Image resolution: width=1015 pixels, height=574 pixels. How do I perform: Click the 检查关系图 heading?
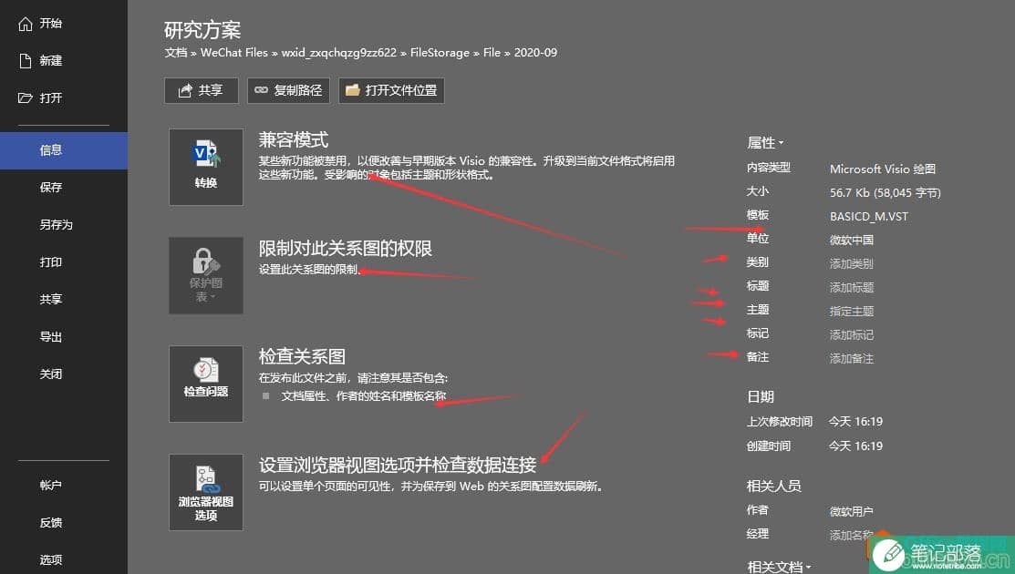tap(302, 356)
